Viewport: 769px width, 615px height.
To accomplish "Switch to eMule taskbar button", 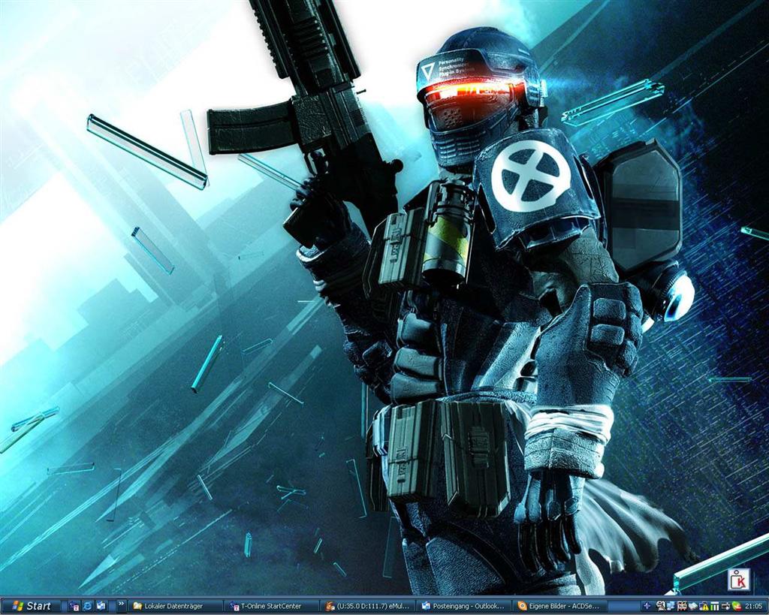I will coord(368,607).
